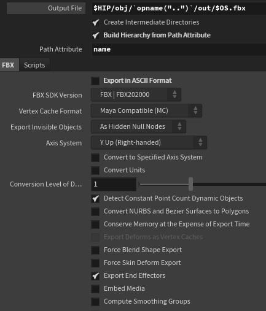The height and width of the screenshot is (311, 266).
Task: Disable Detect Constant Point Count Dynamic Objects
Action: (x=95, y=199)
